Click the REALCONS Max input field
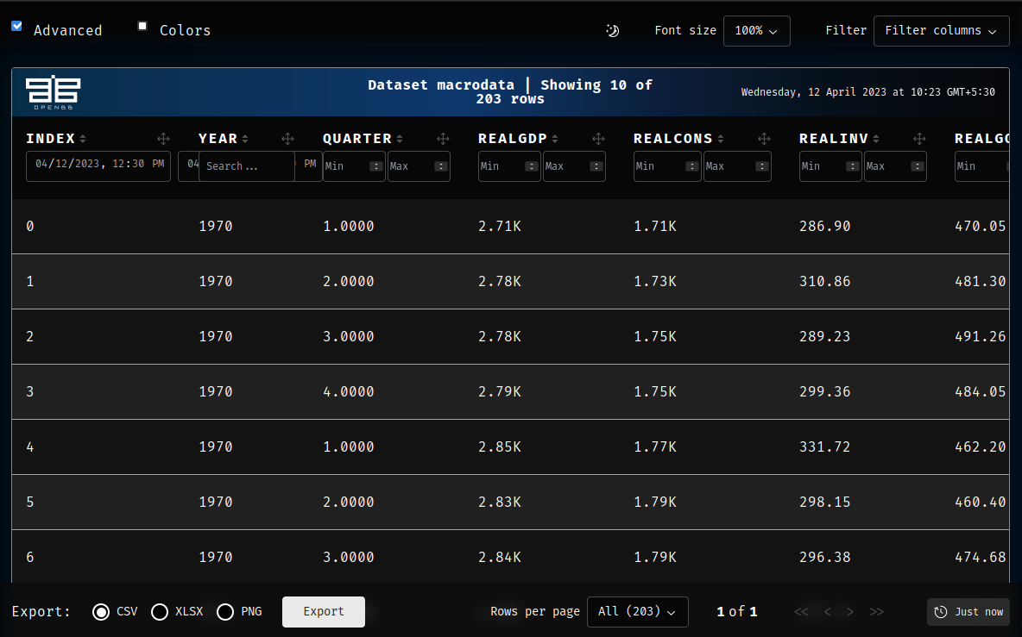Screen dimensions: 1022x637 pyautogui.click(x=737, y=166)
